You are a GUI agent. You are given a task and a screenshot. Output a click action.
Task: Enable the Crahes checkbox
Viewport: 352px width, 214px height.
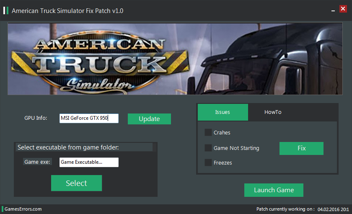(208, 132)
